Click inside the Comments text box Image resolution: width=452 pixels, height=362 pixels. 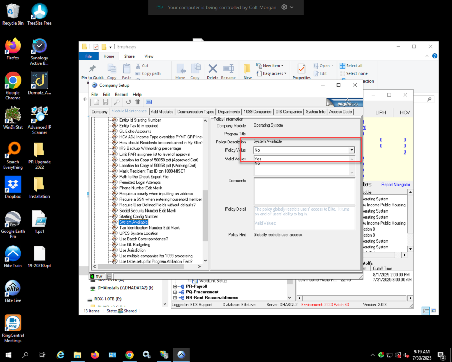304,191
